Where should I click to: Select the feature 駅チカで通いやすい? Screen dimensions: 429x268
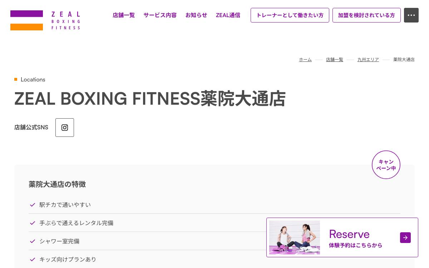(65, 205)
